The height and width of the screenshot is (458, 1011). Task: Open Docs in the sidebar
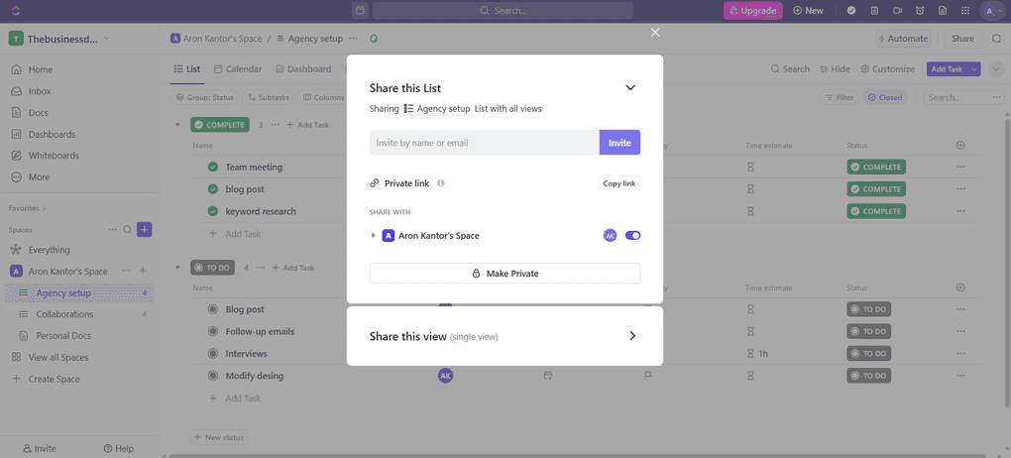(38, 113)
